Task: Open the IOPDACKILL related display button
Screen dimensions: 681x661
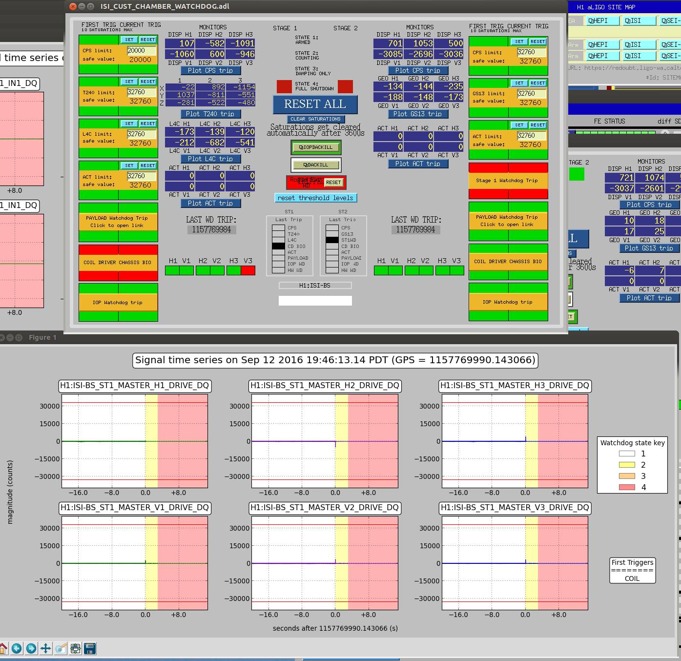Action: 316,147
